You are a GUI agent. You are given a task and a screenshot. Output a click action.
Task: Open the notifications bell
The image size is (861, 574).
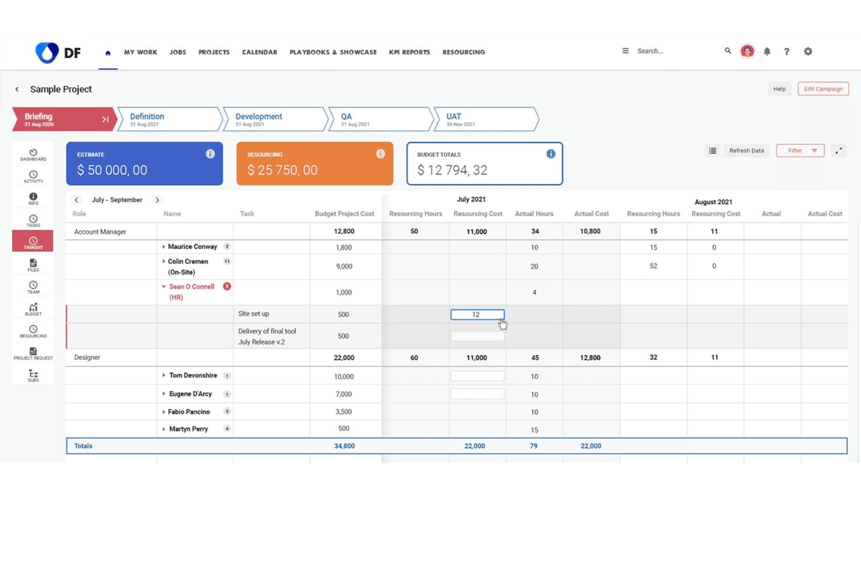point(767,51)
